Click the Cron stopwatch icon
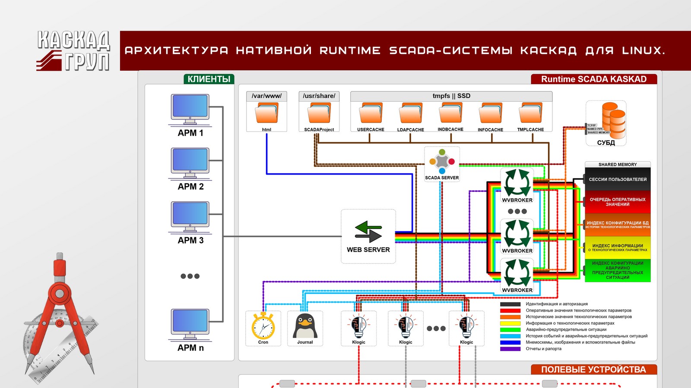 pos(263,326)
